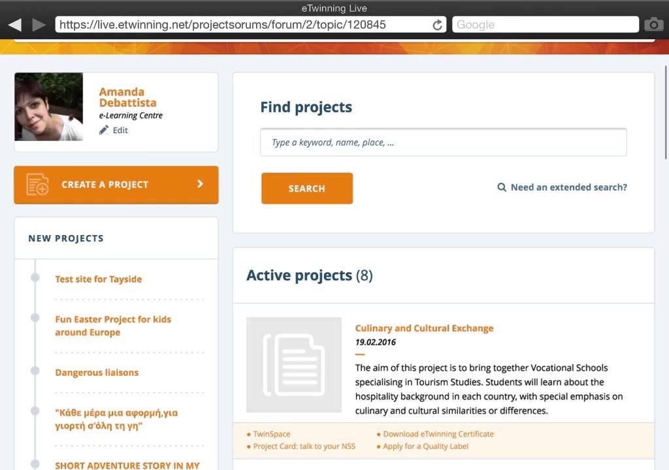Reload the page with the refresh icon

tap(437, 25)
